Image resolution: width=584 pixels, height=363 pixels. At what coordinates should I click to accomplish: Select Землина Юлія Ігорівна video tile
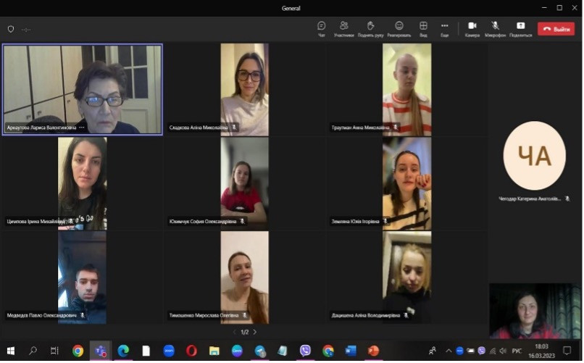coord(407,183)
